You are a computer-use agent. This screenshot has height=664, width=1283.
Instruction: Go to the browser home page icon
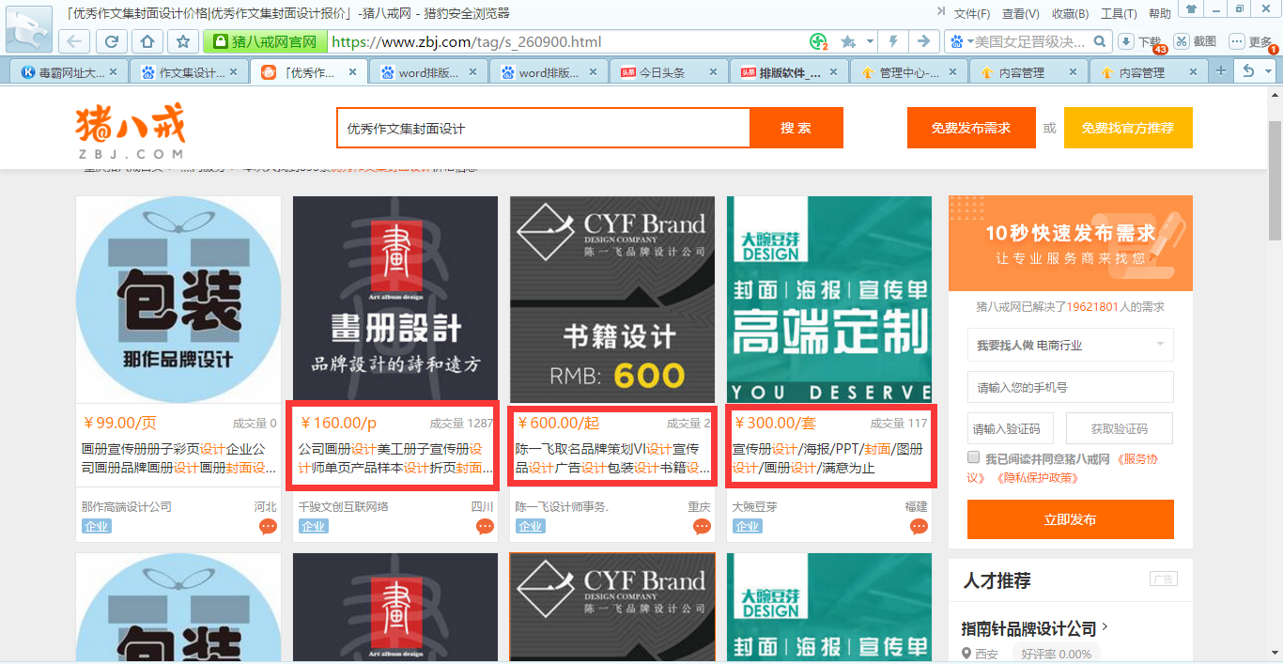(x=147, y=42)
